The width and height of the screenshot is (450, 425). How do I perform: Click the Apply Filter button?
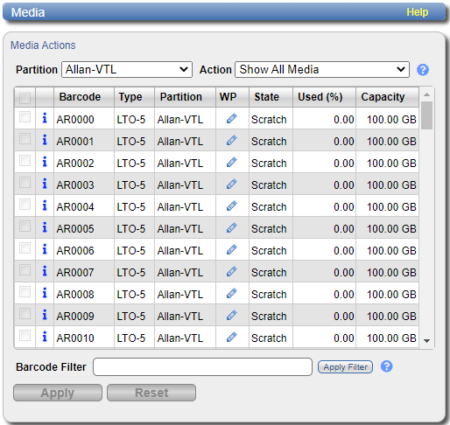345,367
